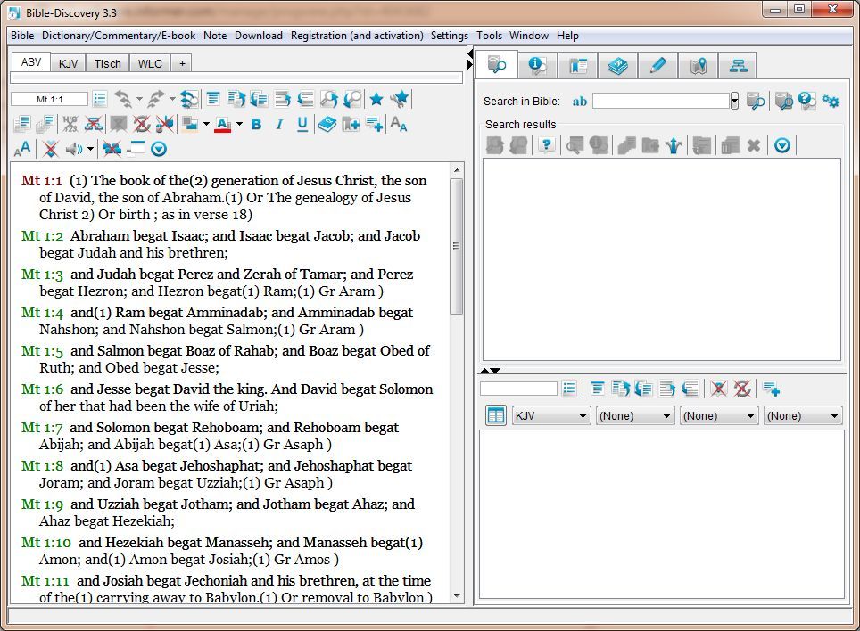Click the Search in Bible text field

pyautogui.click(x=661, y=101)
